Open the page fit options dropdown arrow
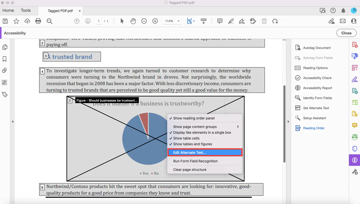Image resolution: width=360 pixels, height=204 pixels. click(194, 21)
